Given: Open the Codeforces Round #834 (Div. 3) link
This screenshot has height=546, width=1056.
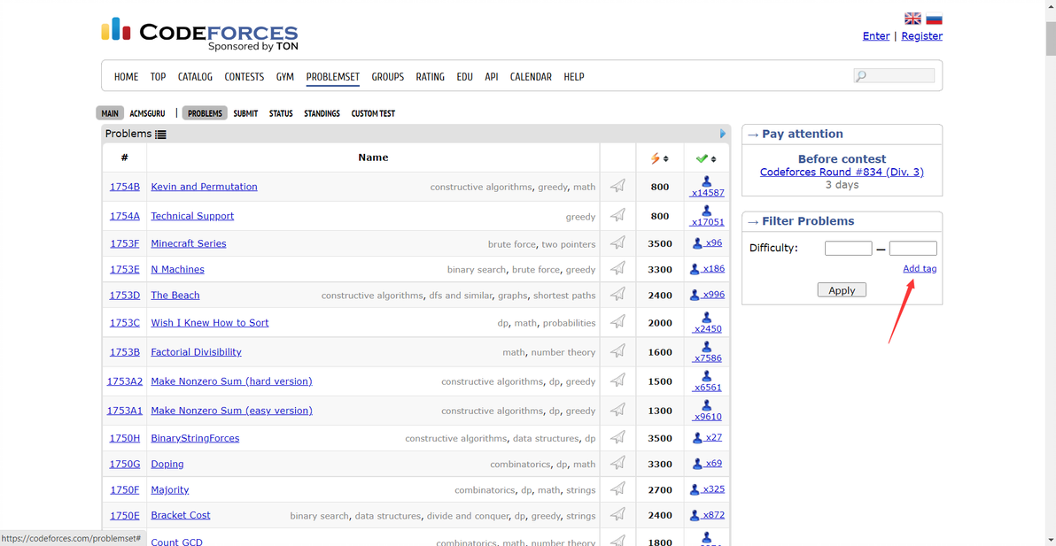Looking at the screenshot, I should pos(842,172).
